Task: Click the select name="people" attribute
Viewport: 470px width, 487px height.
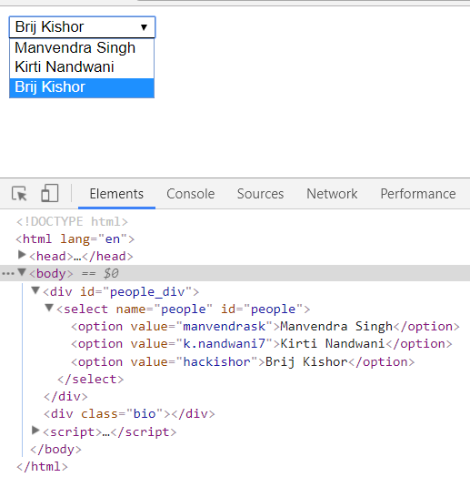Action: click(165, 309)
